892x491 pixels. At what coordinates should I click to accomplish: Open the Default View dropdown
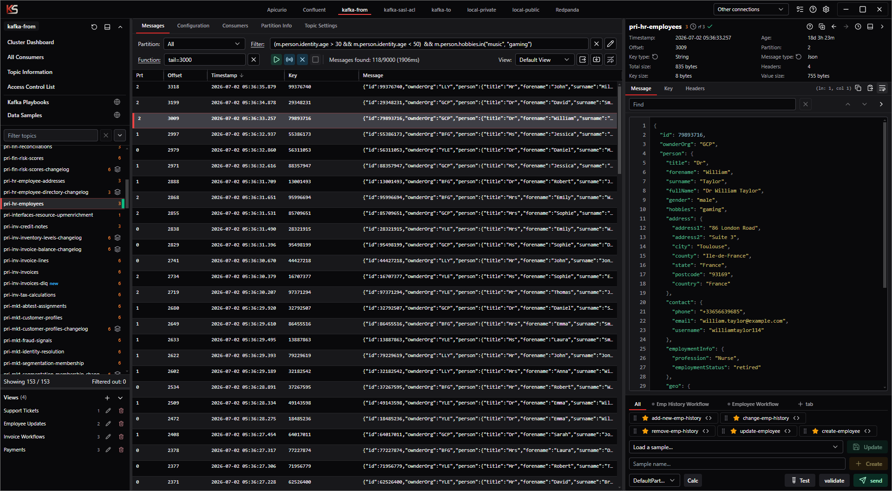click(x=544, y=60)
